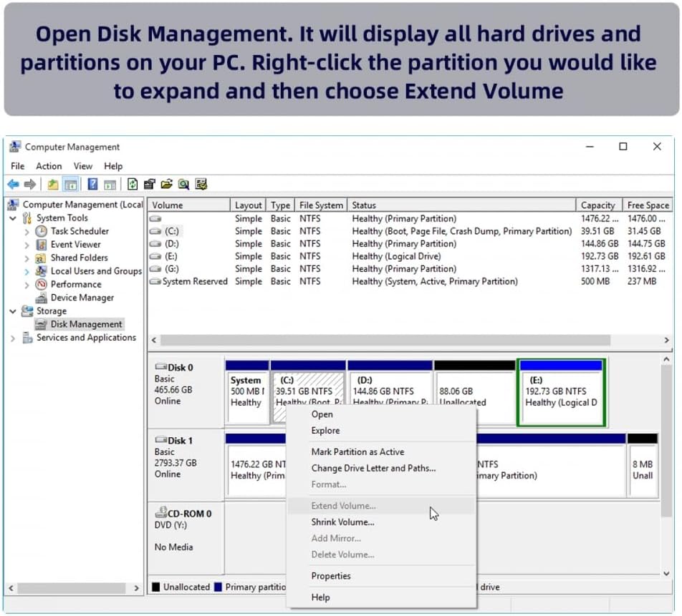Screen dimensions: 682x616
Task: Open the Action menu
Action: (x=49, y=166)
